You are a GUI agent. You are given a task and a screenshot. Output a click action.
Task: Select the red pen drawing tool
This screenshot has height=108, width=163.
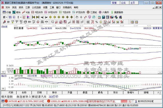tap(4, 22)
